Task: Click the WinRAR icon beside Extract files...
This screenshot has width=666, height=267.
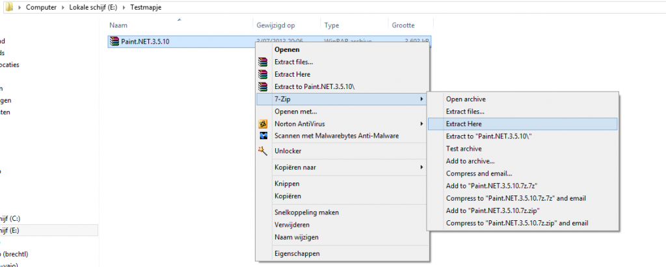Action: point(263,62)
